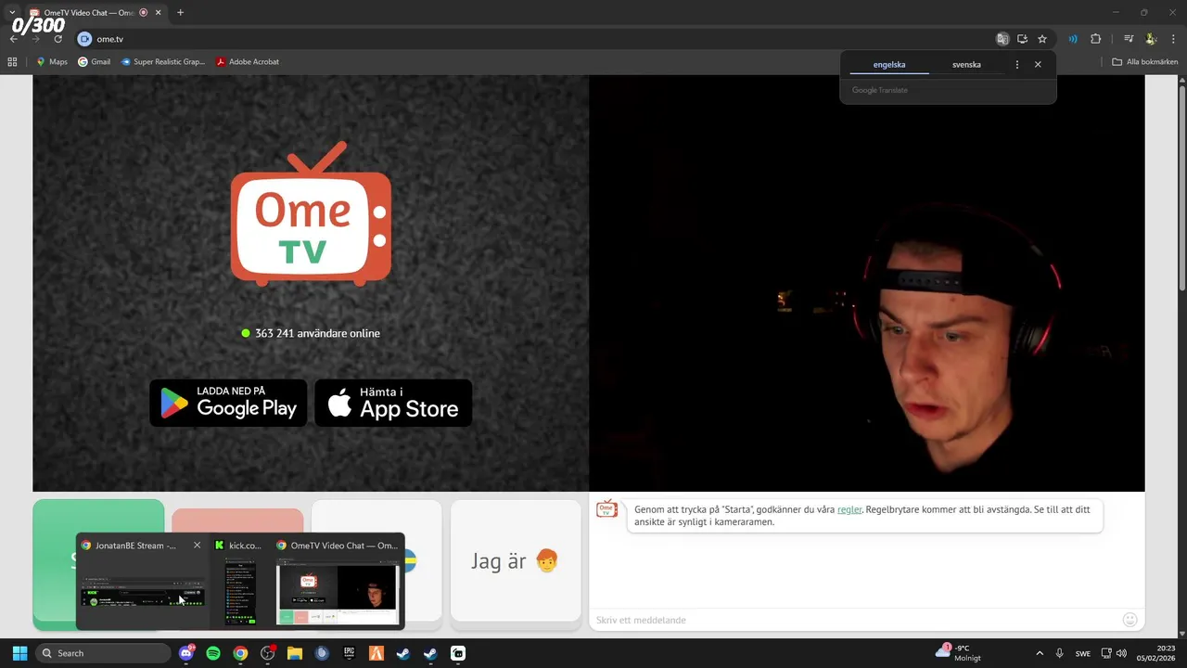Open the Chrome profile avatar
The image size is (1187, 668).
coord(1151,39)
